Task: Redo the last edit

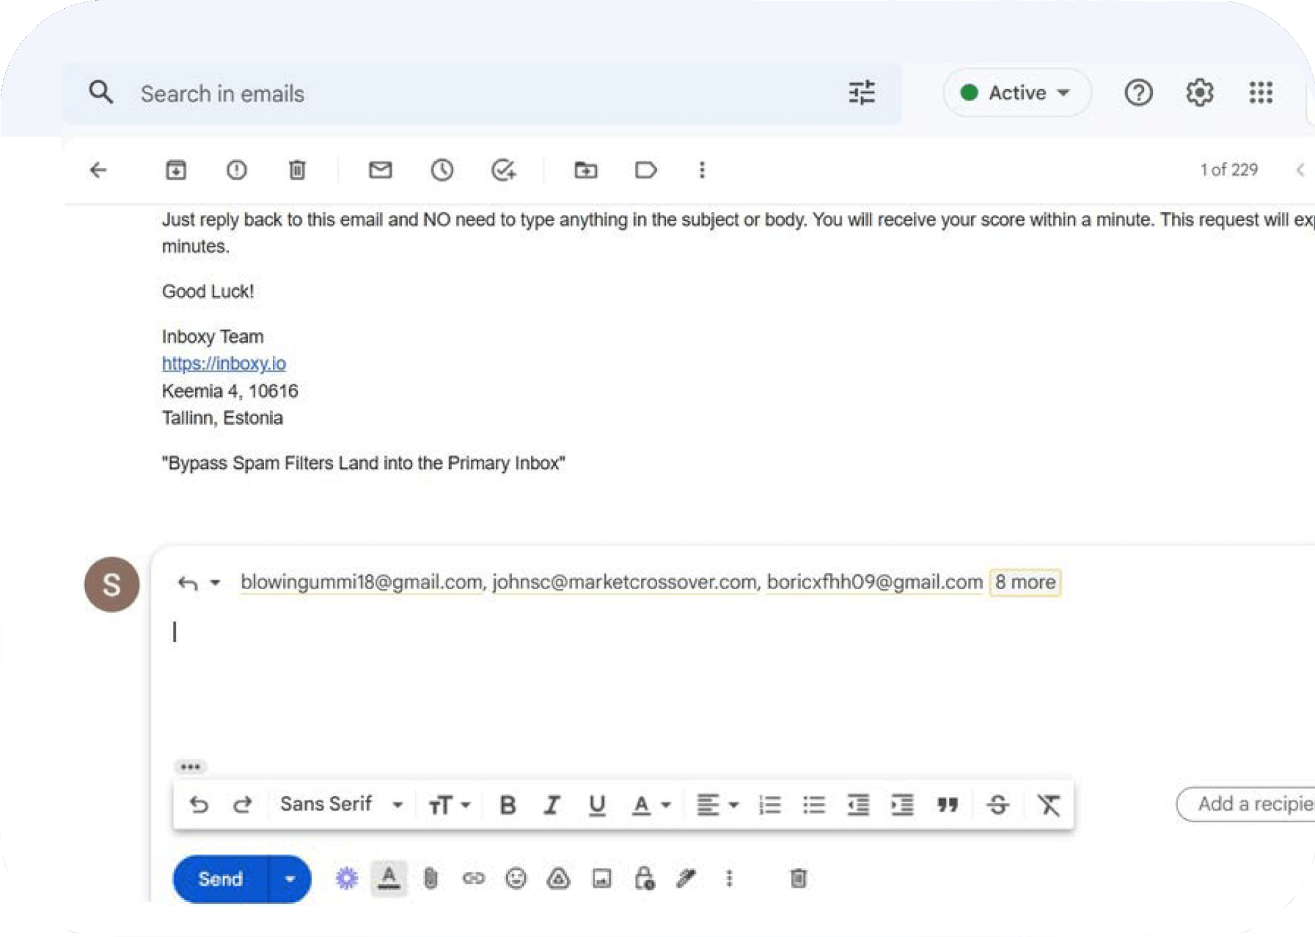Action: point(242,804)
